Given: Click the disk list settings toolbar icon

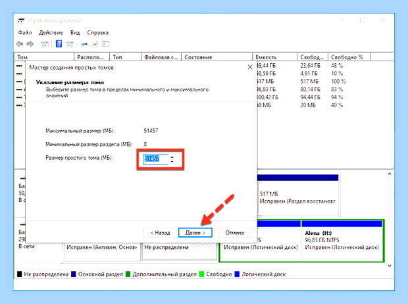Looking at the screenshot, I should click(106, 43).
